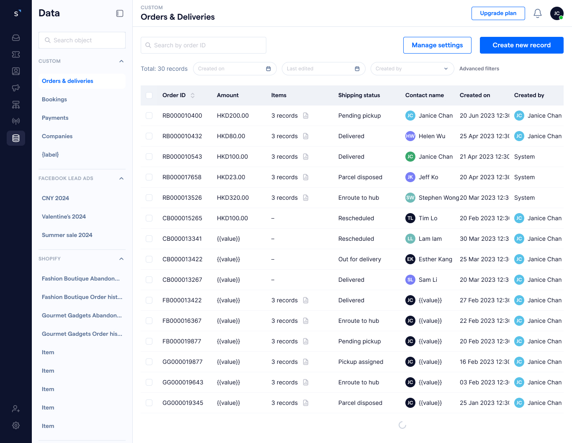Select Payments in sidebar
The width and height of the screenshot is (572, 443).
tap(82, 118)
